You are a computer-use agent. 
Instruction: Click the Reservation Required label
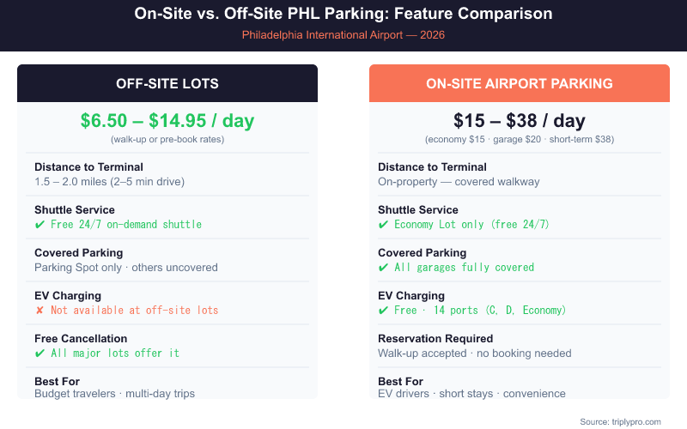tap(433, 339)
